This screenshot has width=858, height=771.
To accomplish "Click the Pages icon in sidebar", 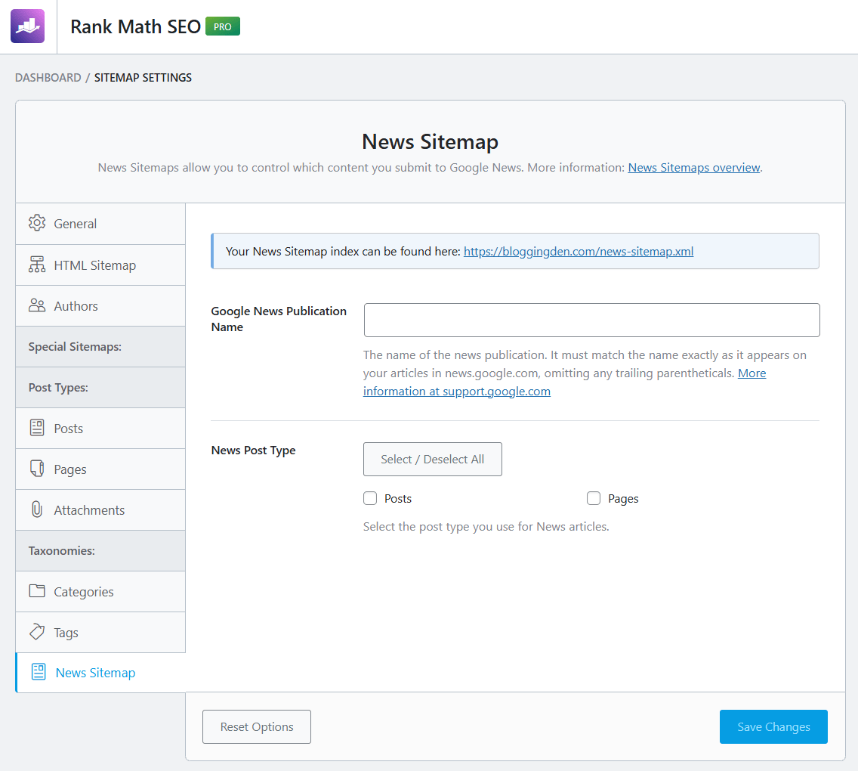I will [37, 469].
